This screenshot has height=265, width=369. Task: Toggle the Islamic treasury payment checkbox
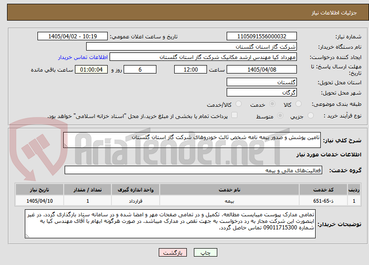(x=235, y=115)
